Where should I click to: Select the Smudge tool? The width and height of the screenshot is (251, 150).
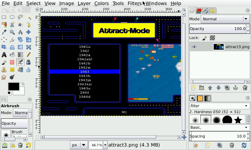point(4,77)
